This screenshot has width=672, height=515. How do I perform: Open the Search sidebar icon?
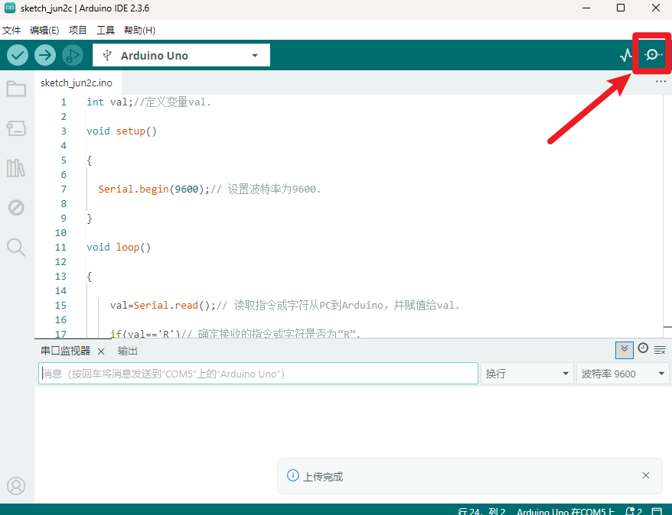coord(16,248)
